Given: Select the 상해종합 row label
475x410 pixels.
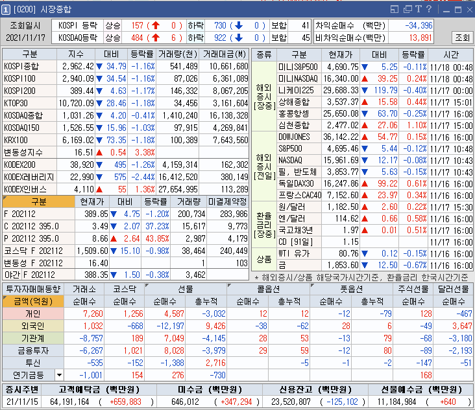Looking at the screenshot, I should [x=298, y=102].
